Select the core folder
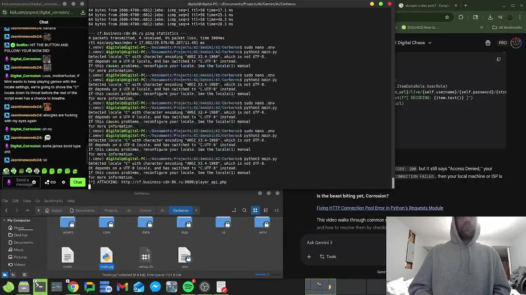The width and height of the screenshot is (526, 295). click(106, 226)
